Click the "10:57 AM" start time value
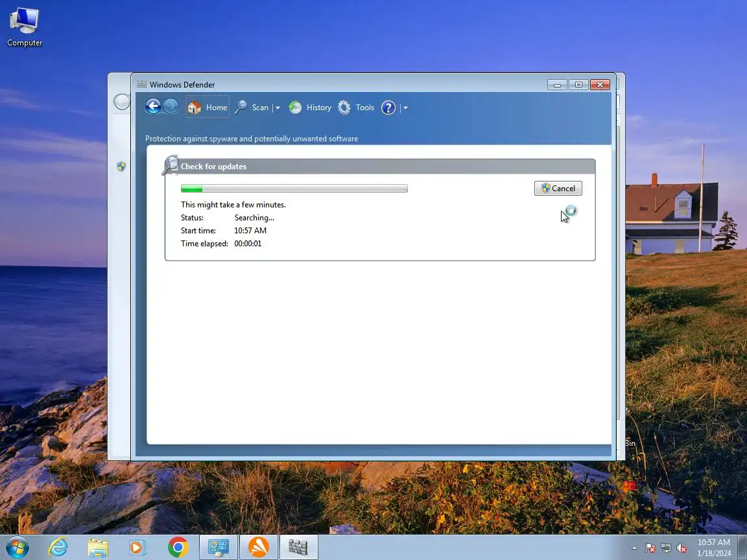747x560 pixels. click(250, 231)
